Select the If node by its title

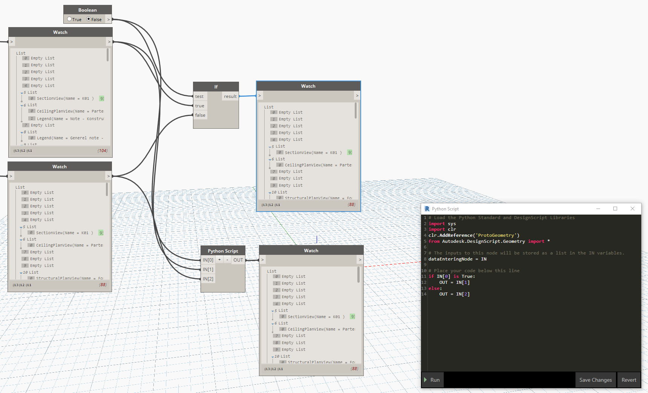tap(216, 87)
